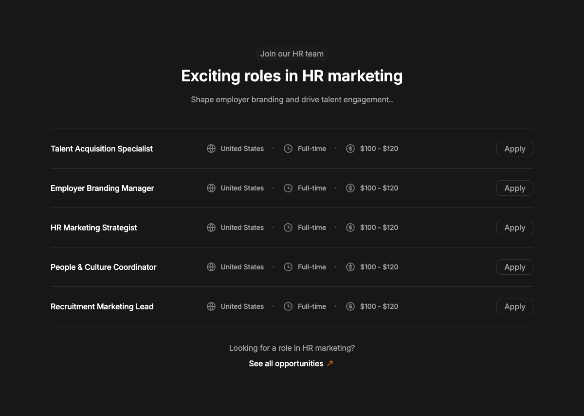Image resolution: width=584 pixels, height=416 pixels.
Task: Open the Employer Branding Manager job title
Action: coord(102,188)
